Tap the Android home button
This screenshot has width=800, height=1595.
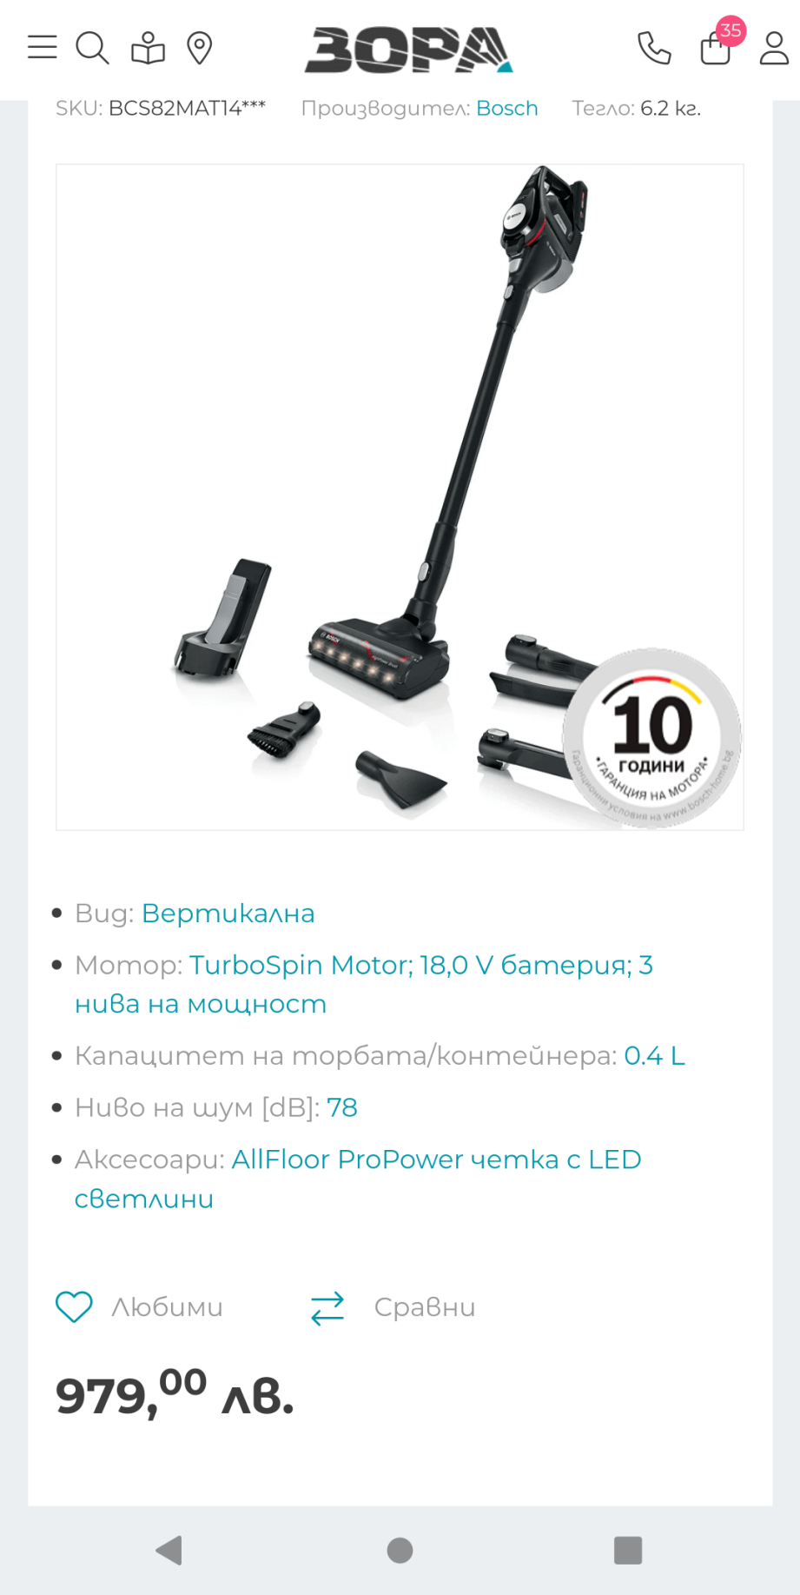(x=400, y=1550)
